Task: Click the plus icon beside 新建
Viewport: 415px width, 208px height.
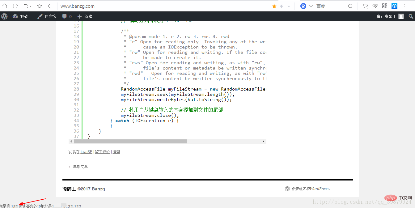Action: [80, 16]
